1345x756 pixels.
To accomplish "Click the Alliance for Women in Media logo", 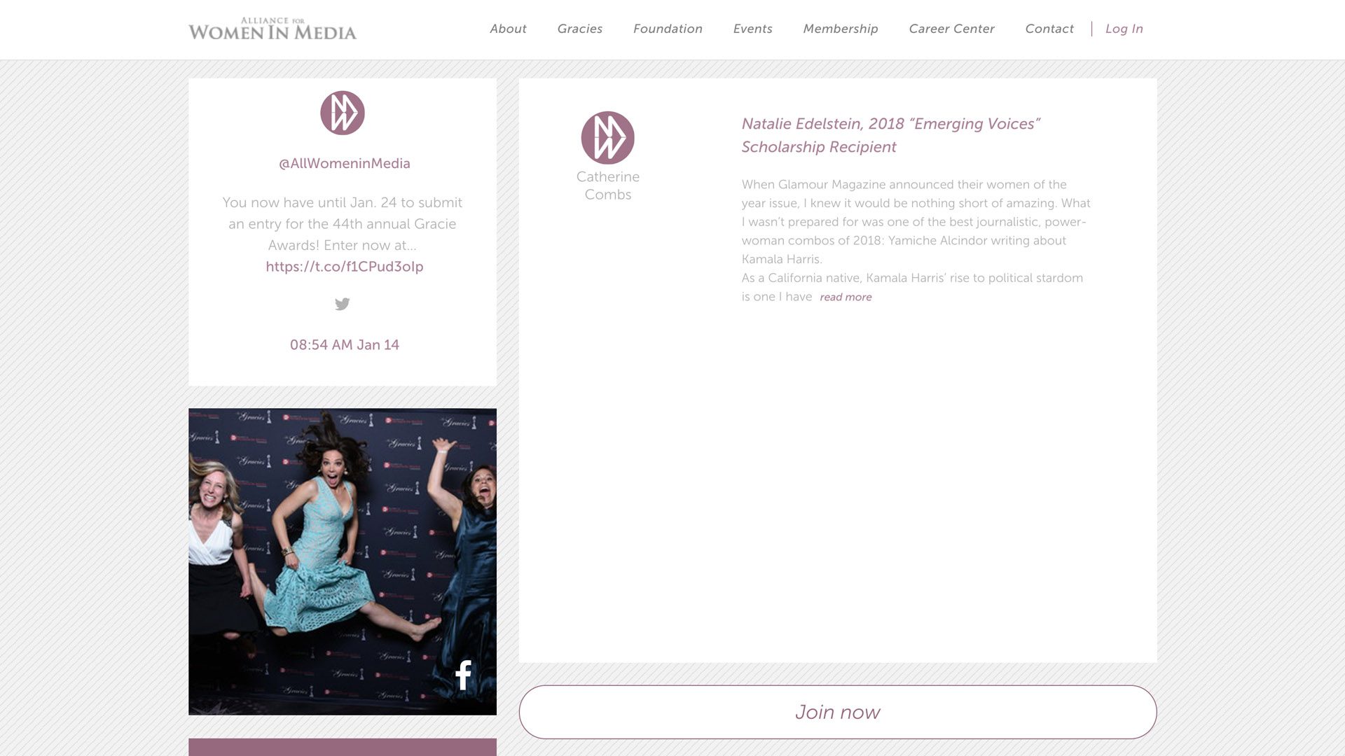I will pos(273,29).
